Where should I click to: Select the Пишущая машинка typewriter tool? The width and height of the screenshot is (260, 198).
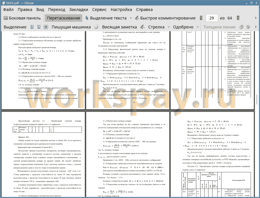(71, 27)
